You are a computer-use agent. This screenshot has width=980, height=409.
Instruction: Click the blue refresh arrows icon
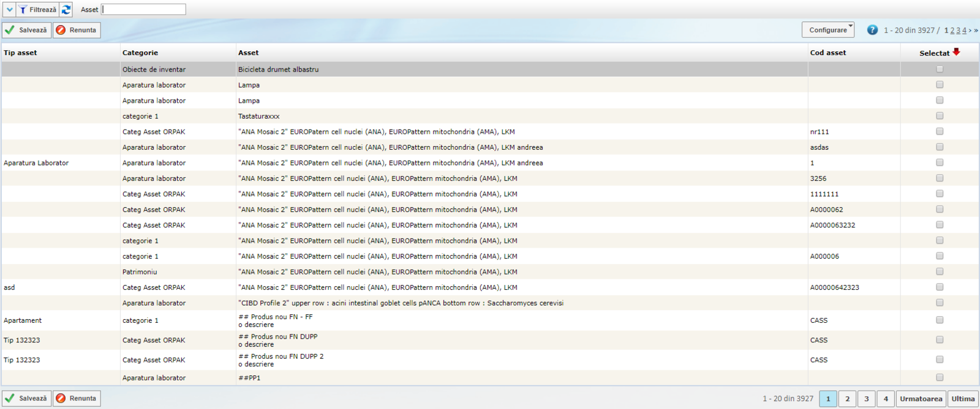66,10
